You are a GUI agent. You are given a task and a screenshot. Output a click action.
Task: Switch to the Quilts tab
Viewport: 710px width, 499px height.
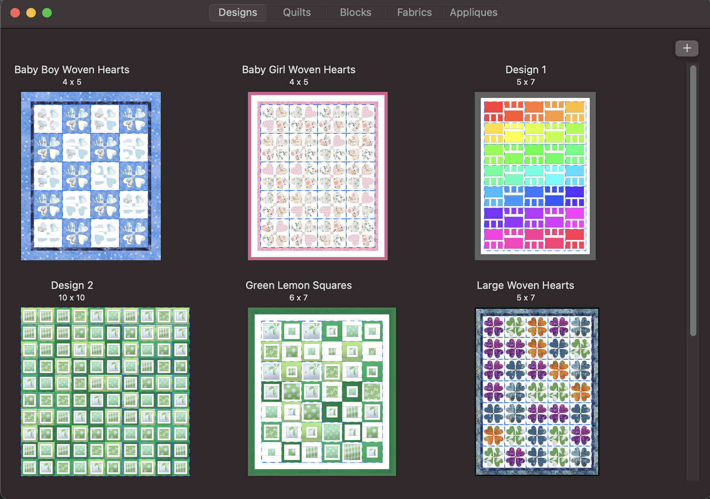coord(296,12)
